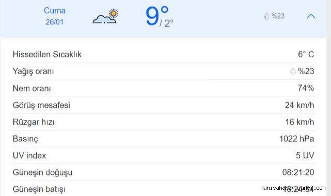Select the Nem oranı row
331x196 pixels.
[163, 88]
